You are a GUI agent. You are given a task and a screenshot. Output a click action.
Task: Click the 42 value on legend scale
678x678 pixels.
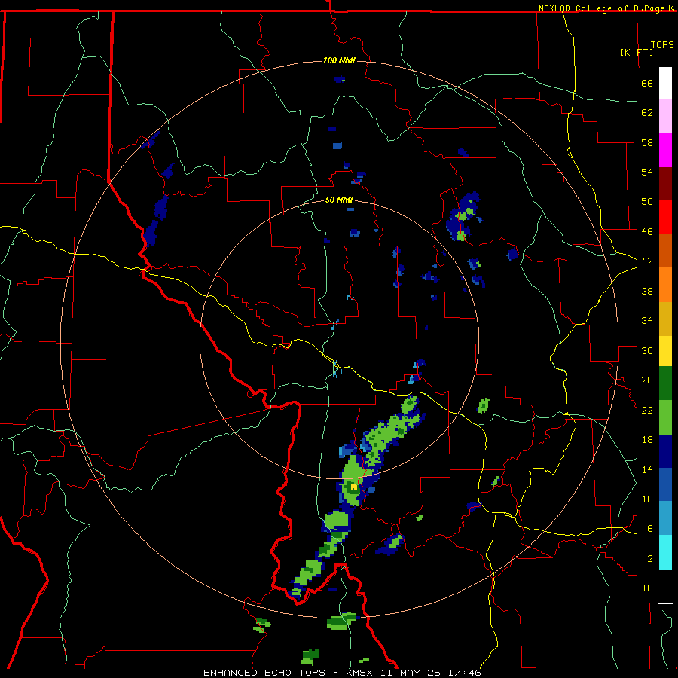click(x=647, y=261)
